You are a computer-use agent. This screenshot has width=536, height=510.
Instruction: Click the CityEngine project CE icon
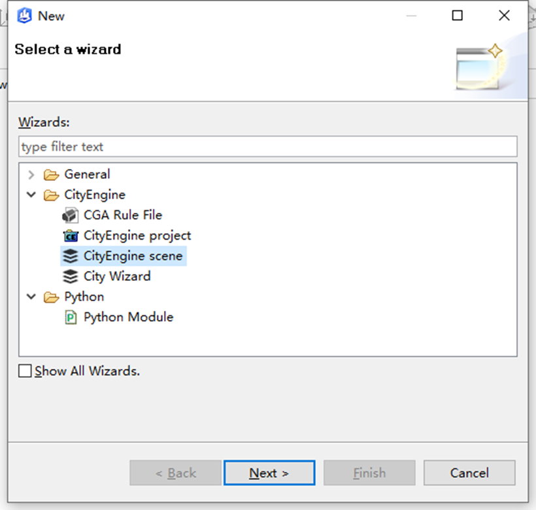[71, 236]
